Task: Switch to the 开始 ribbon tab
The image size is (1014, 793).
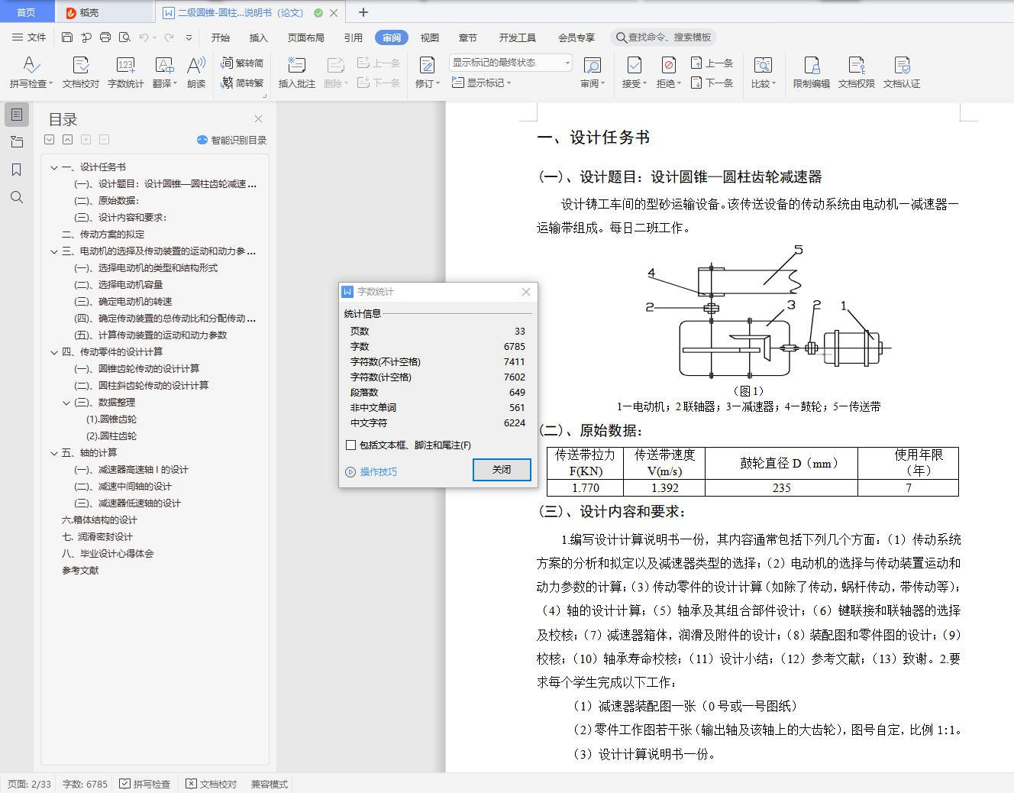Action: click(x=221, y=37)
